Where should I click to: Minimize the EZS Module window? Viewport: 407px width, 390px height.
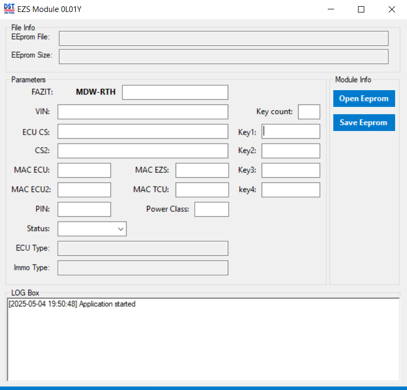pos(331,9)
